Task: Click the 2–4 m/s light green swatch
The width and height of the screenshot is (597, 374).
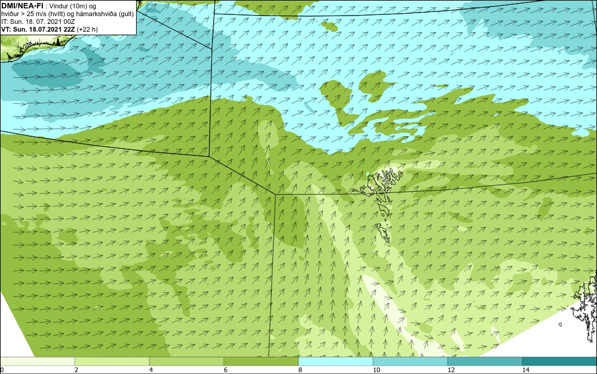Action: coord(112,361)
